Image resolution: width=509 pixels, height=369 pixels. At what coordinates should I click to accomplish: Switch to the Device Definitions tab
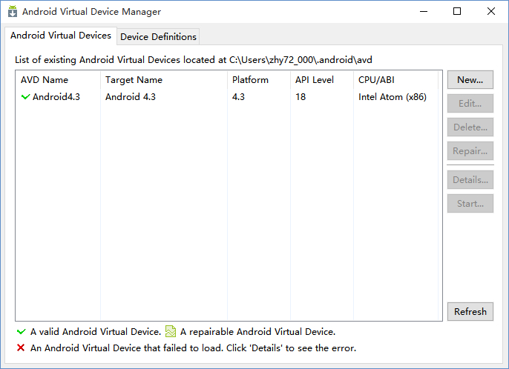[x=158, y=36]
